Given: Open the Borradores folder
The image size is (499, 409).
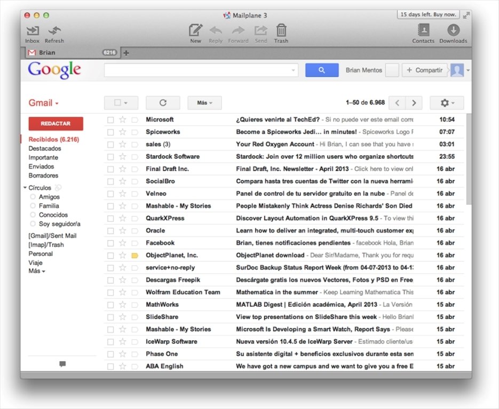Looking at the screenshot, I should click(x=43, y=175).
